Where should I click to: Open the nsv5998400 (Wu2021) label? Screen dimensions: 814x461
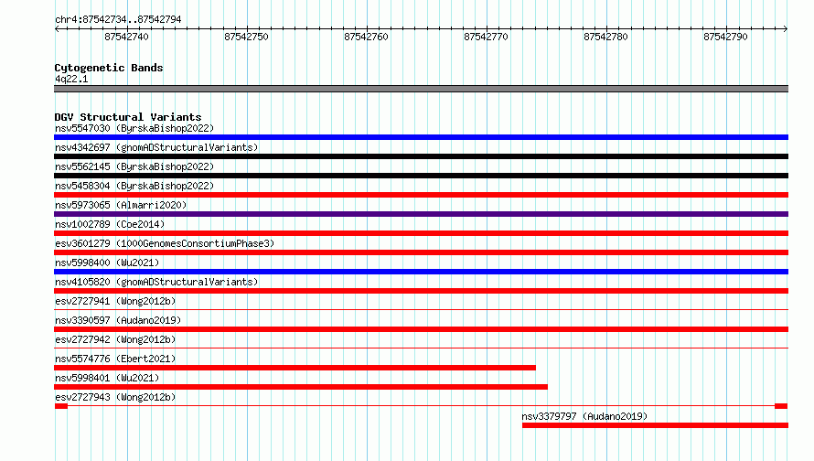click(x=107, y=263)
